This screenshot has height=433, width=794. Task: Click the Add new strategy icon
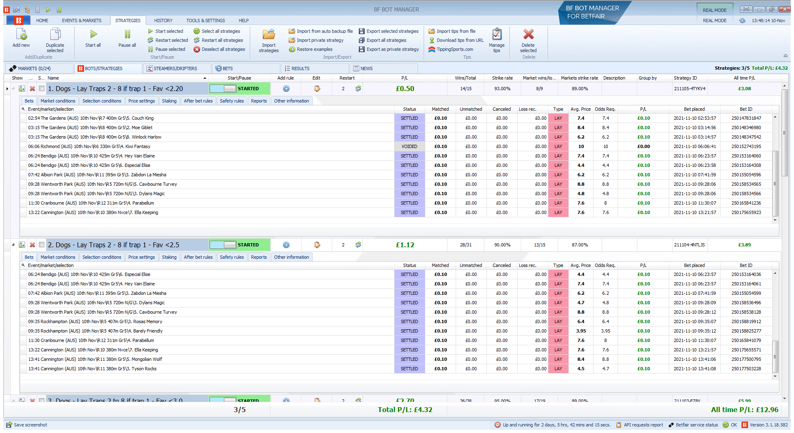[x=21, y=34]
